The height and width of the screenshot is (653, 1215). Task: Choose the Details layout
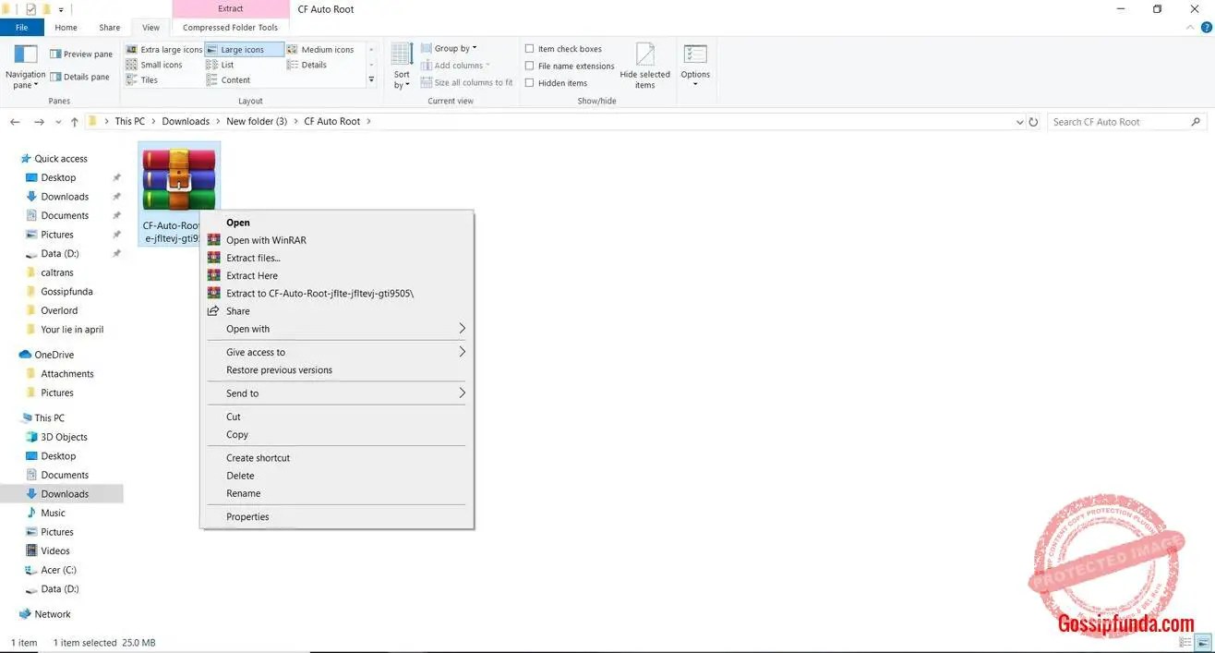point(307,65)
